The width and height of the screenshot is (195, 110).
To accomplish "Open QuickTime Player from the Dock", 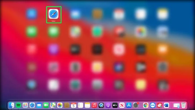I will [101, 105].
